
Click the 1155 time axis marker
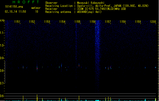point(77,22)
